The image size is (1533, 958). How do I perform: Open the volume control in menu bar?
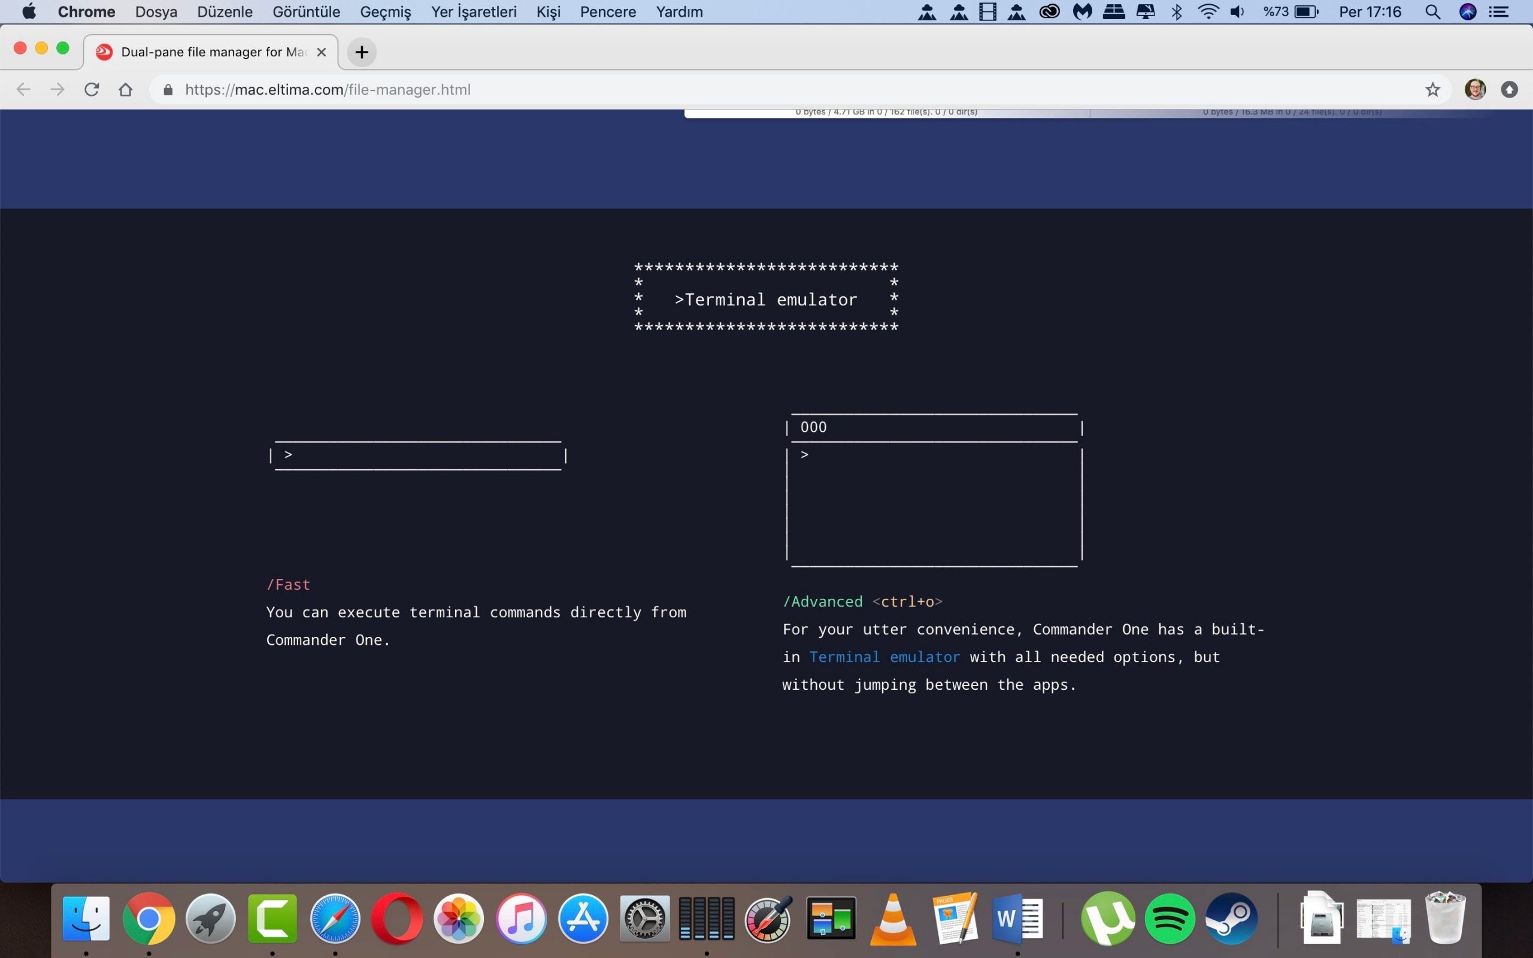tap(1237, 12)
